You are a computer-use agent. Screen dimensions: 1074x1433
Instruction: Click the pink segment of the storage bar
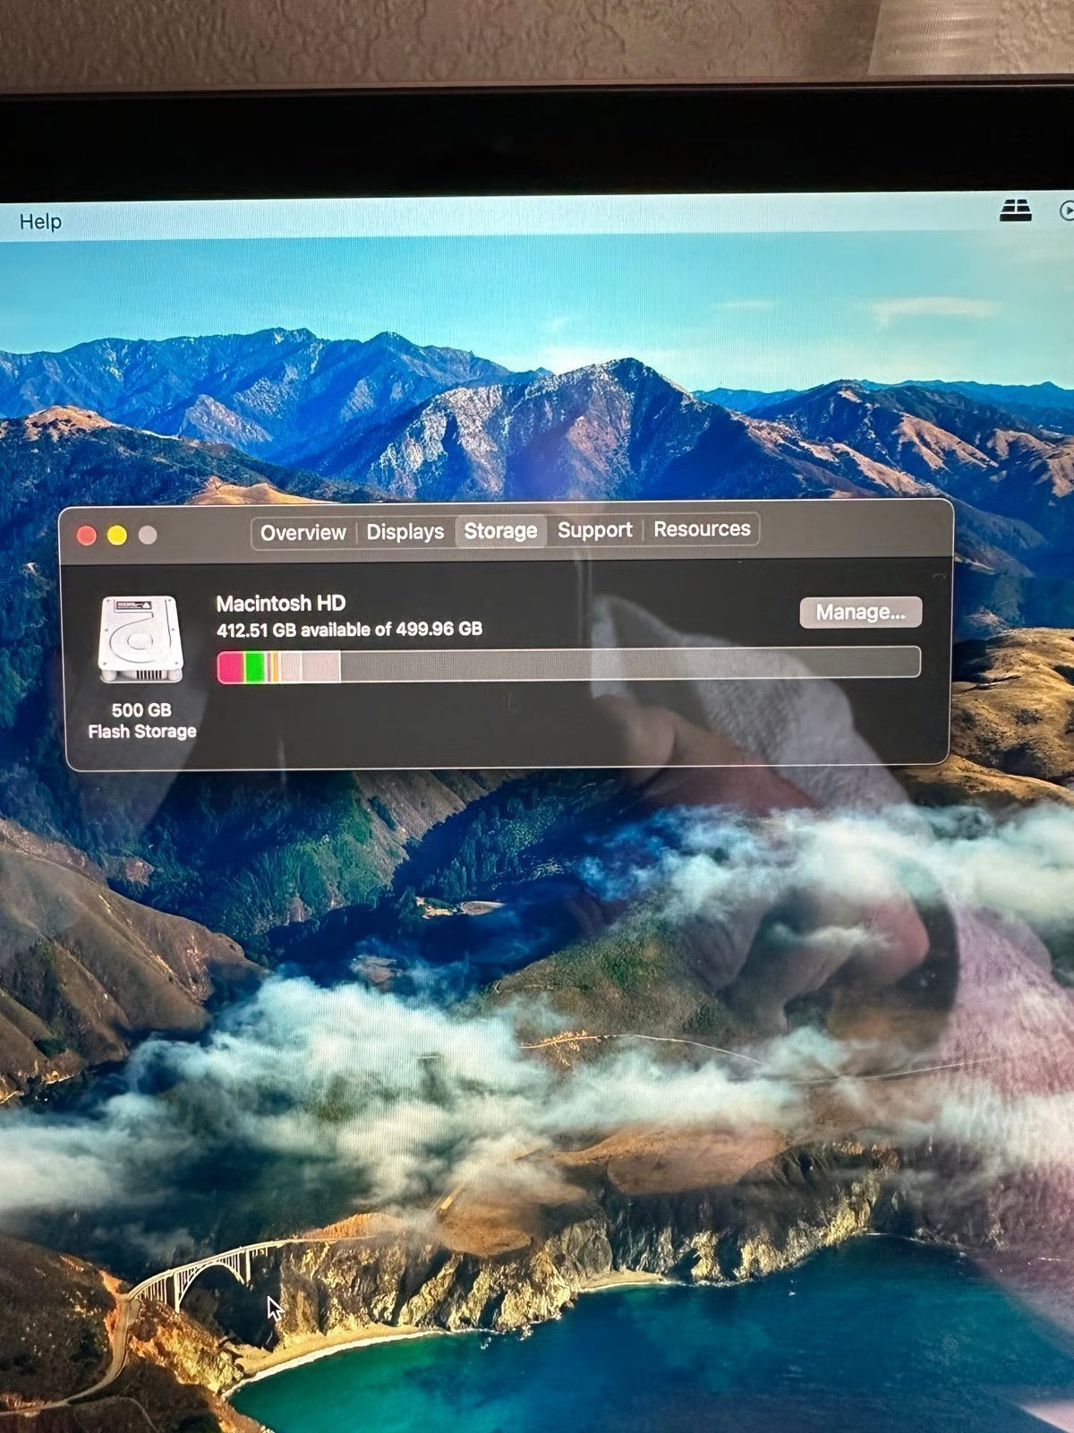tap(231, 666)
